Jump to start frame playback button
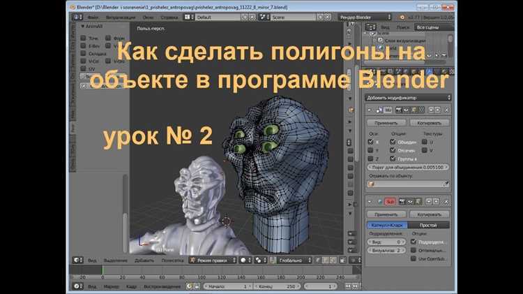 [348, 286]
